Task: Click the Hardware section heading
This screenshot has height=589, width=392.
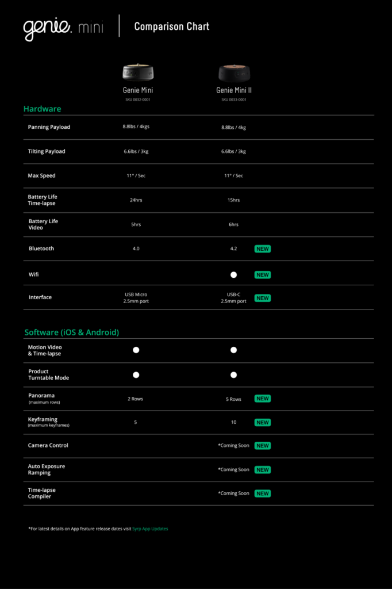Action: tap(42, 109)
